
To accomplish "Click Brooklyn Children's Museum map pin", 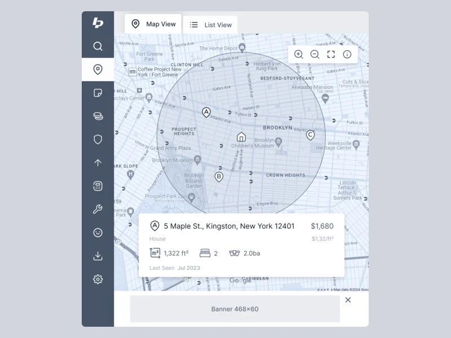I will click(278, 142).
